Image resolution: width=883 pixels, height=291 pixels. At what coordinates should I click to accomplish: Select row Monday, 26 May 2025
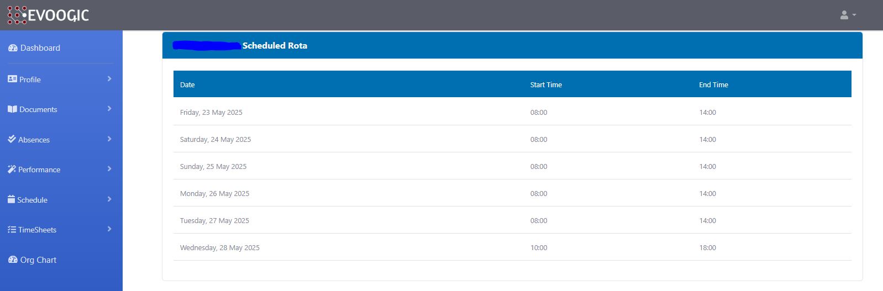tap(512, 193)
